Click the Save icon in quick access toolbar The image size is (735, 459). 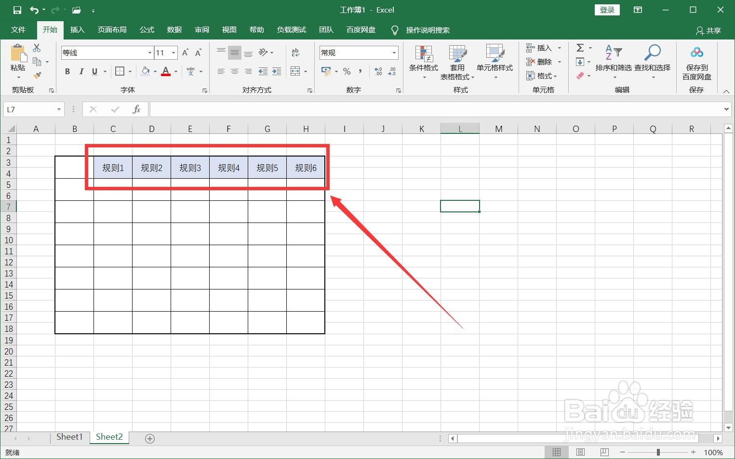pos(17,10)
